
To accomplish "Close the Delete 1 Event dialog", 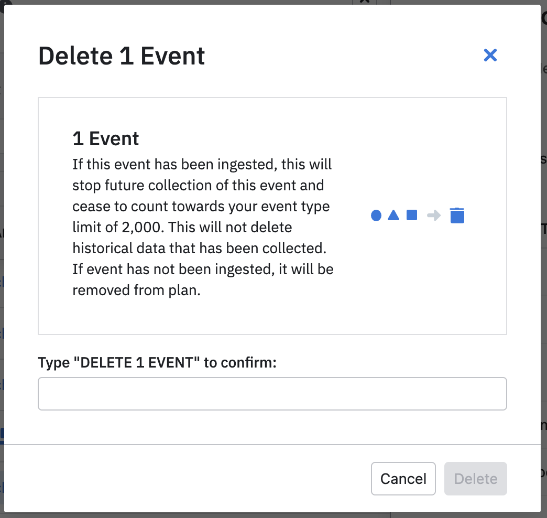I will [x=490, y=55].
